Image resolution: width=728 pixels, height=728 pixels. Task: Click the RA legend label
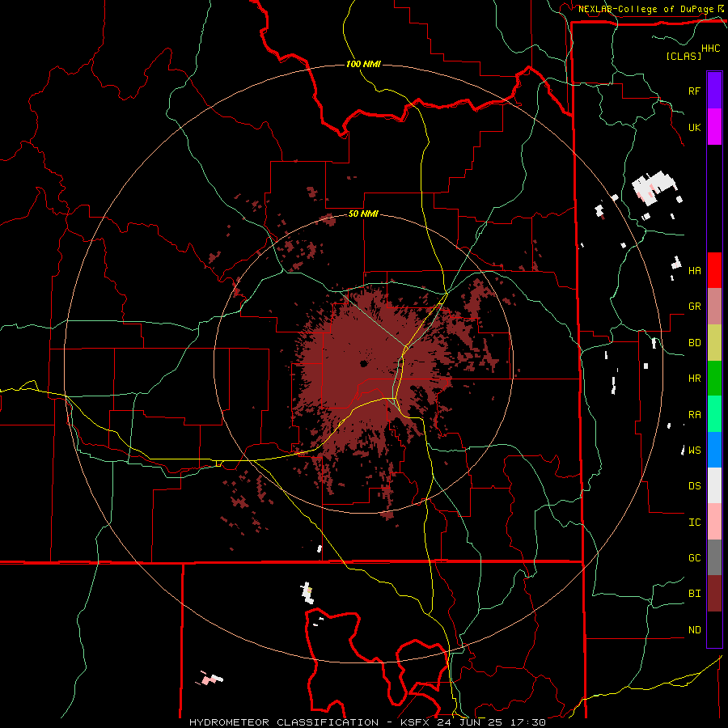[694, 414]
